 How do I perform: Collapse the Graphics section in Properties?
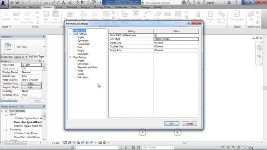pyautogui.click(x=40, y=61)
